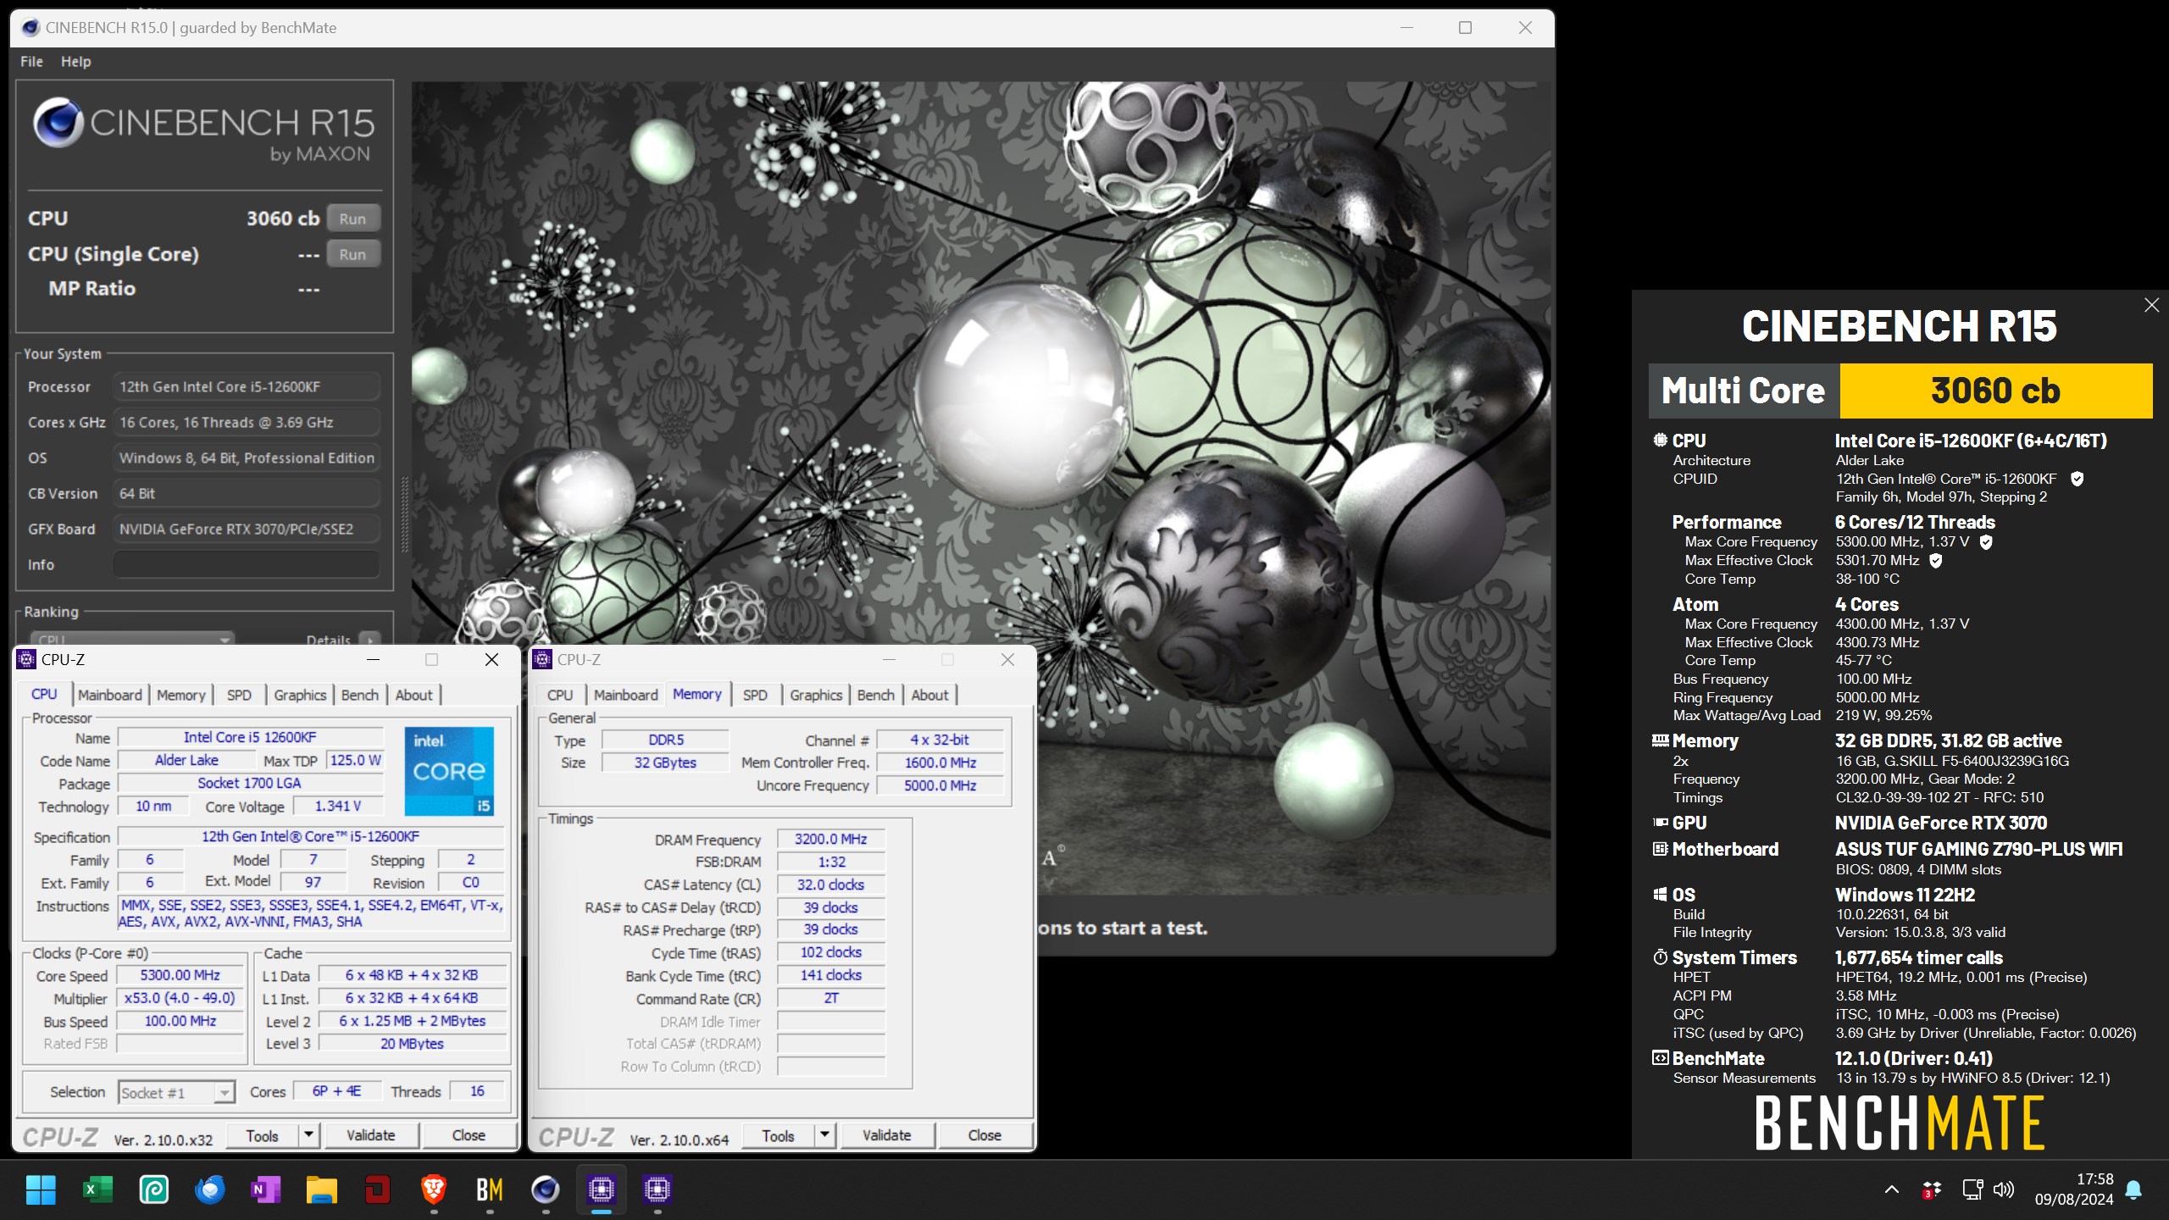This screenshot has width=2169, height=1220.
Task: Click left CPU-Z window title icon
Action: (x=26, y=659)
